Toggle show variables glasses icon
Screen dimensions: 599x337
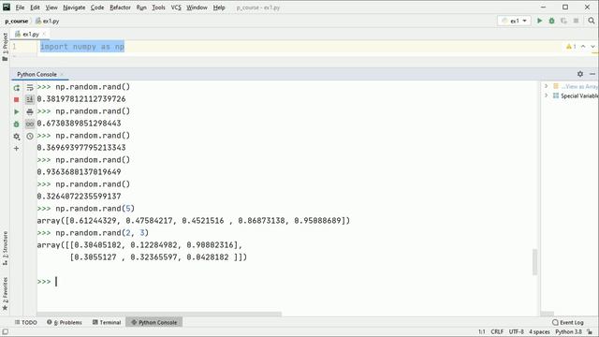click(x=30, y=125)
